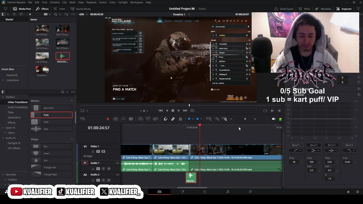The width and height of the screenshot is (363, 204).
Task: Click the Insert Clip toolbar icon
Action: point(140,119)
